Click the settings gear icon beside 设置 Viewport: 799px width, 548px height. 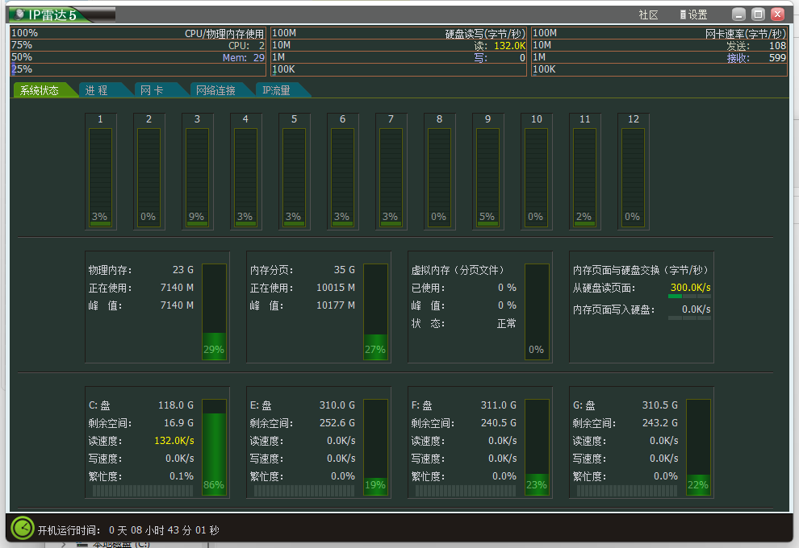(683, 14)
